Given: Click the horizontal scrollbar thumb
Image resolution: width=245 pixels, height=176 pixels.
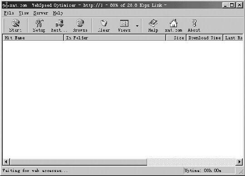Looking at the screenshot, I should 78,162.
